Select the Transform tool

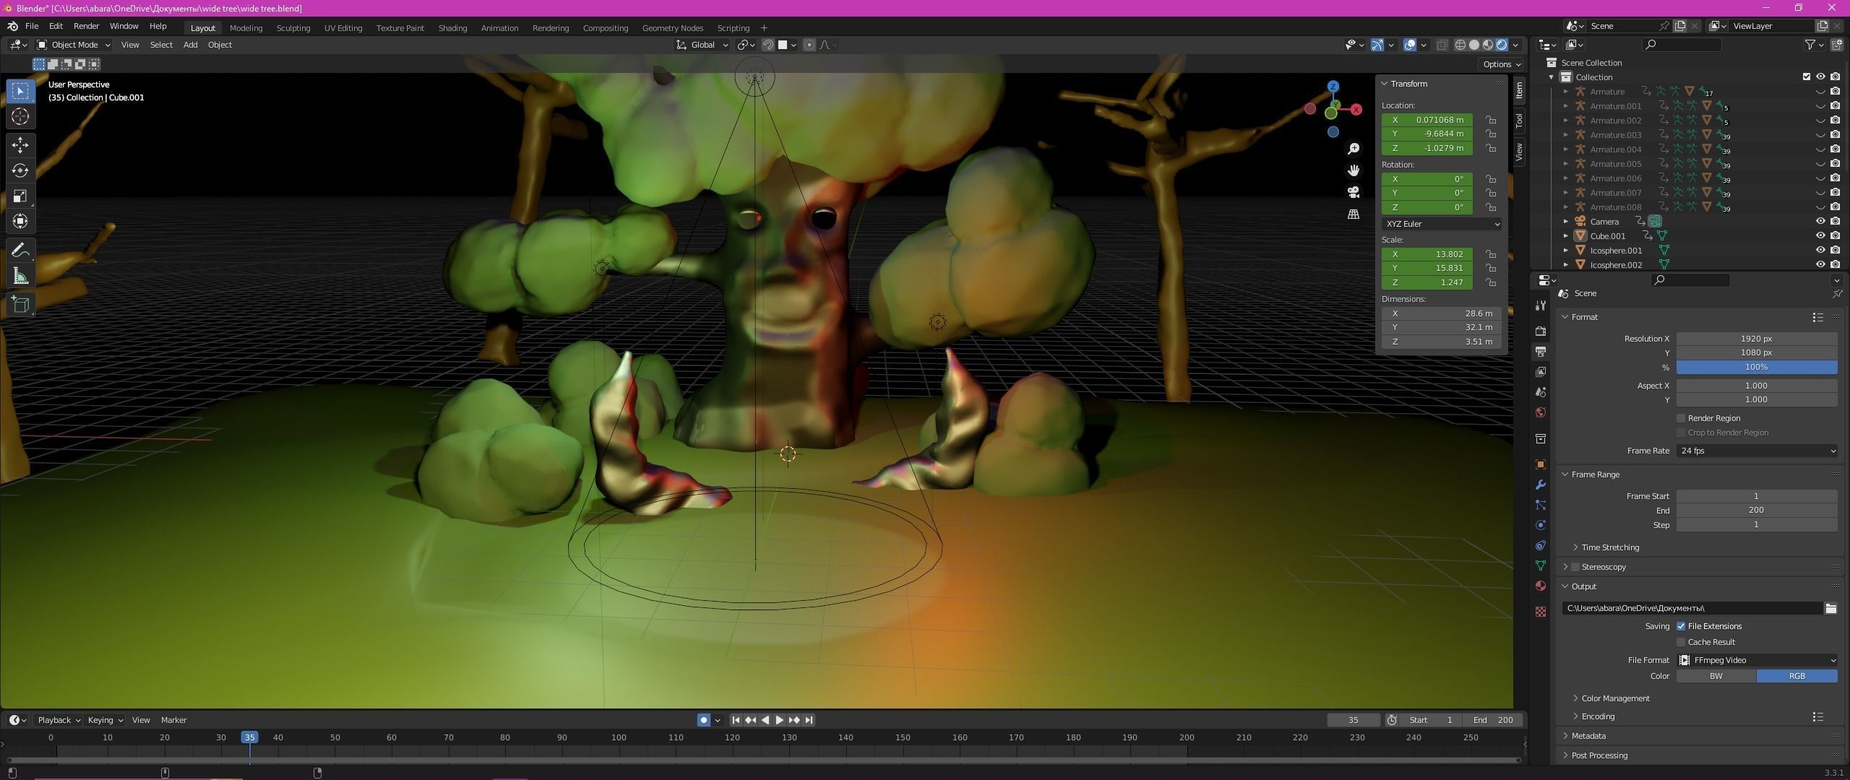20,221
